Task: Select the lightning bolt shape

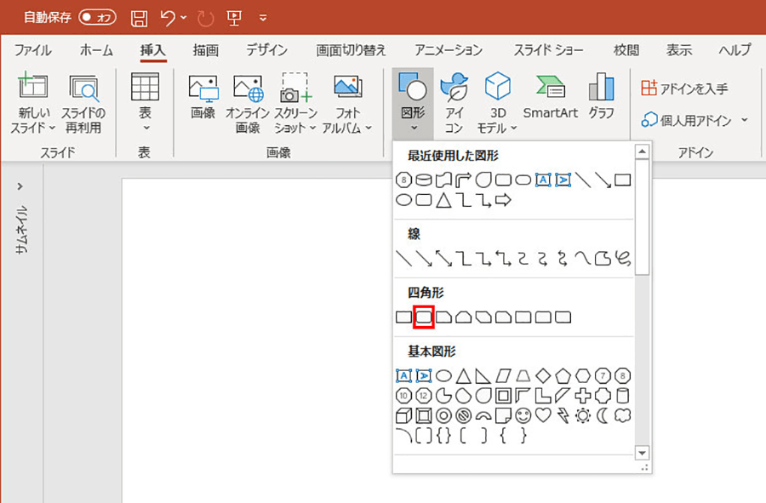Action: (563, 416)
